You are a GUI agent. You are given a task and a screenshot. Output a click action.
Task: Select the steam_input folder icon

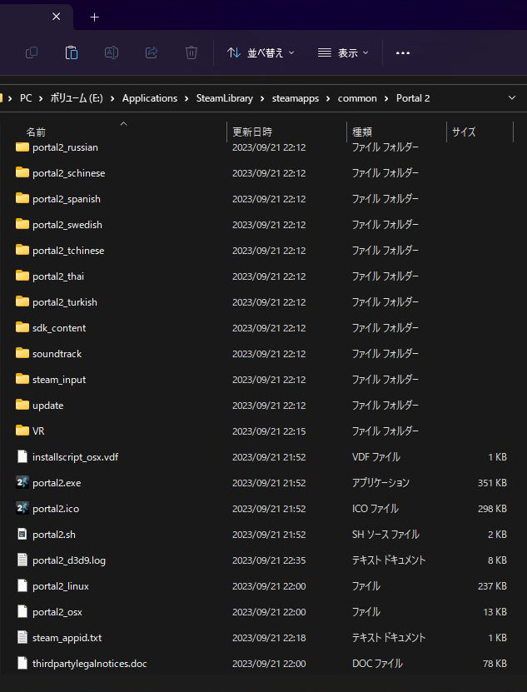pyautogui.click(x=22, y=379)
